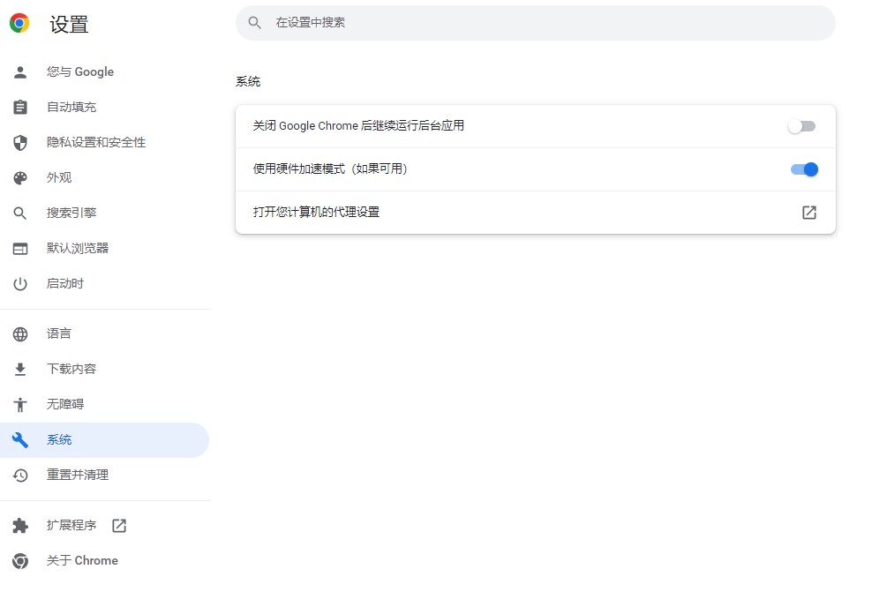Select 默认浏览器 from the sidebar
This screenshot has height=592, width=872.
pyautogui.click(x=78, y=248)
